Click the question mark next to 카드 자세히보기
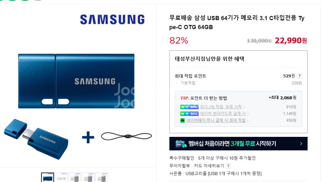This screenshot has width=324, height=182. tap(228, 166)
